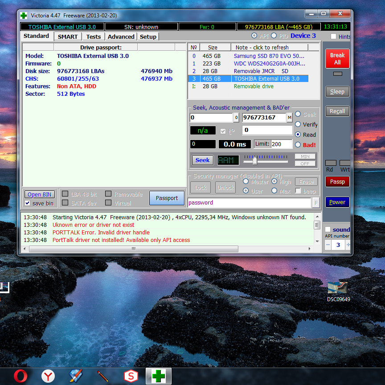Click the MIN acoustic button

pos(305,157)
